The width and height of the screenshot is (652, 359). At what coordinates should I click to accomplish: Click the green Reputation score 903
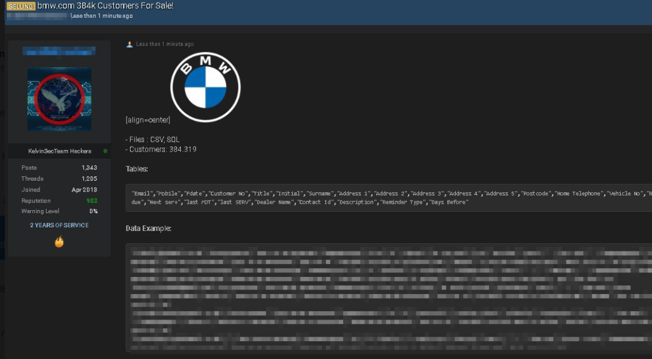(92, 201)
